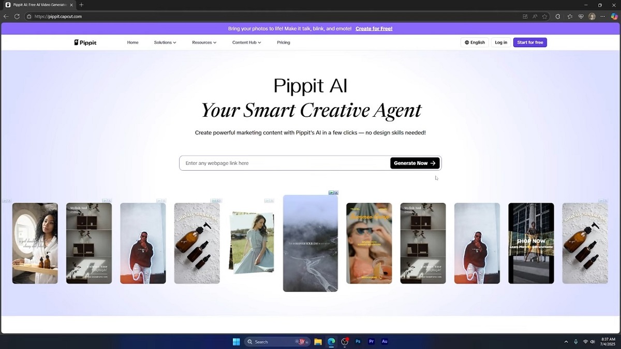Go to the Home nav item
Screen dimensions: 621x349
coord(133,42)
